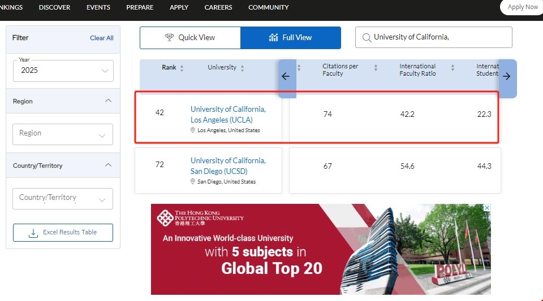Collapse the Country/Territory filter section
Viewport: 543px width, 301px height.
[109, 165]
